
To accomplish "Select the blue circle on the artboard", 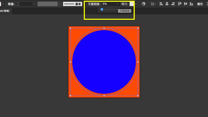I will (104, 62).
